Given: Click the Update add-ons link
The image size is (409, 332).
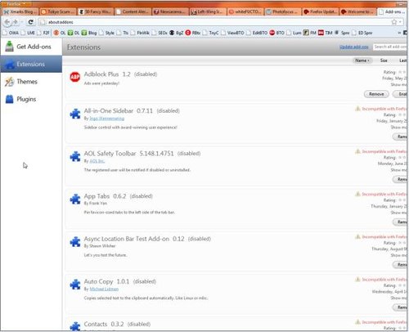Looking at the screenshot, I should [354, 47].
